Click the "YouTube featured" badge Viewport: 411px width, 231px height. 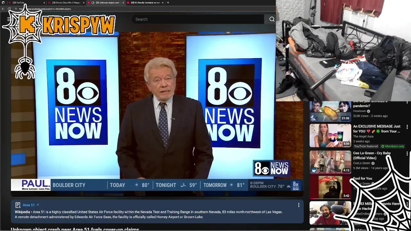(365, 146)
